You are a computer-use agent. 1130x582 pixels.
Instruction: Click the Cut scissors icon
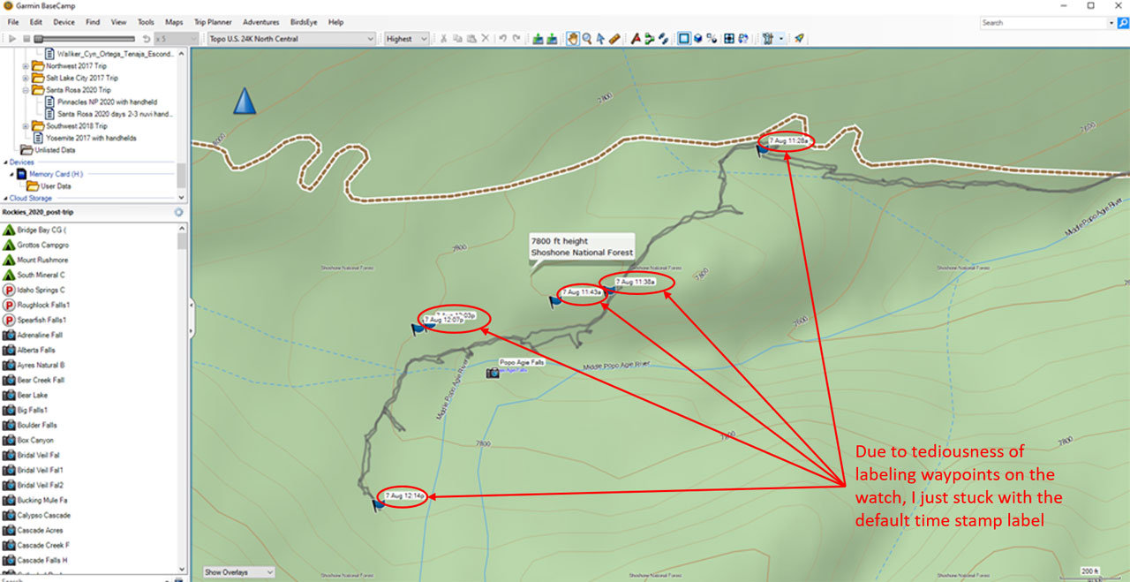click(x=443, y=39)
